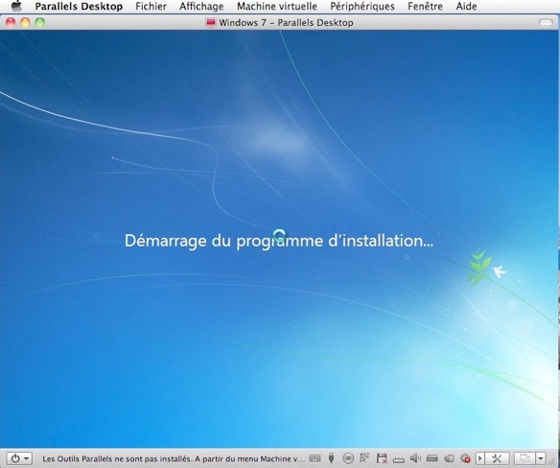Expand the arrow left of the tools button
Viewport: 560px width, 468px height.
tap(480, 458)
